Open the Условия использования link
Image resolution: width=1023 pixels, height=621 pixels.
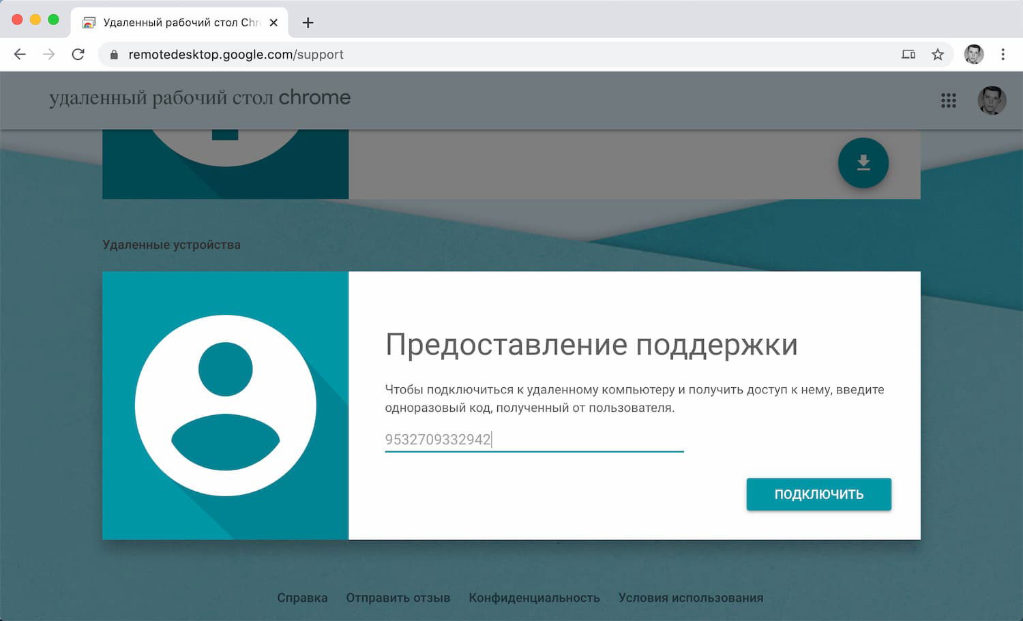point(691,598)
